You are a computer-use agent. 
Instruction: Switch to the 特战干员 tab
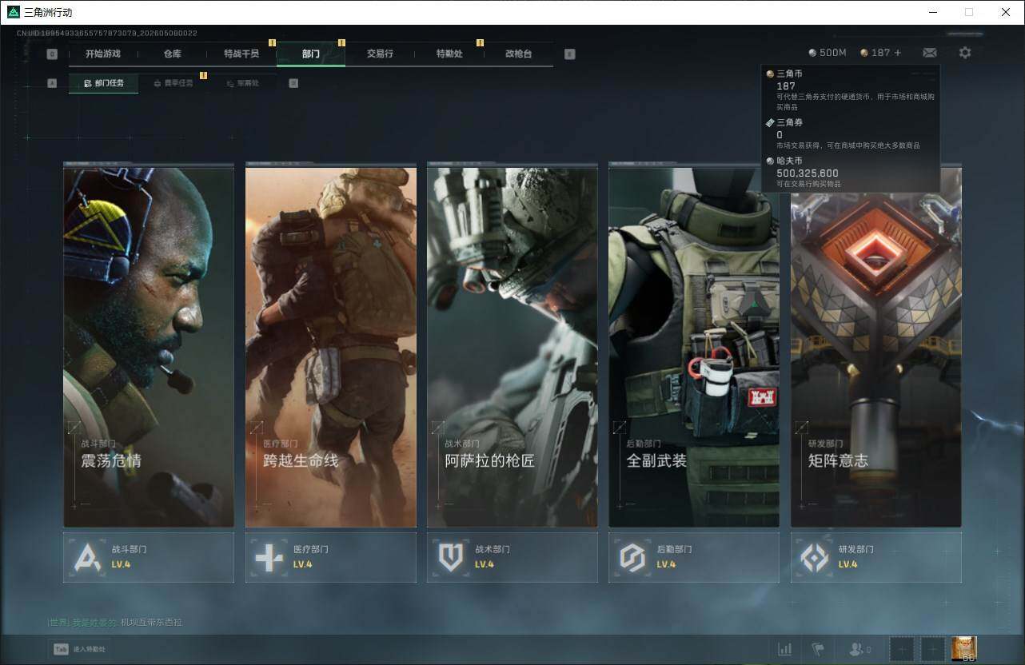241,54
